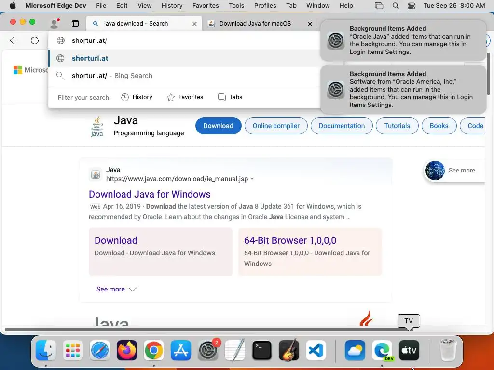
Task: Click the Java logo in knowledge header
Action: click(97, 126)
